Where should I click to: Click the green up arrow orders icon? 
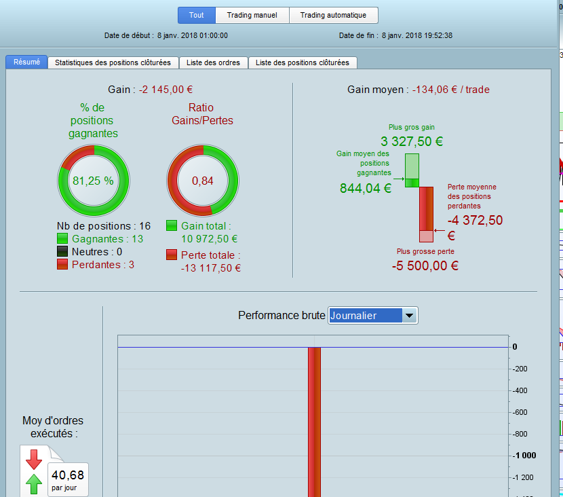[x=34, y=483]
